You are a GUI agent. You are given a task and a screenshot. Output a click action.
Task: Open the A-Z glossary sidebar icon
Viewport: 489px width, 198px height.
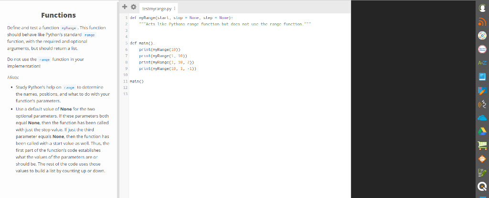point(482,63)
